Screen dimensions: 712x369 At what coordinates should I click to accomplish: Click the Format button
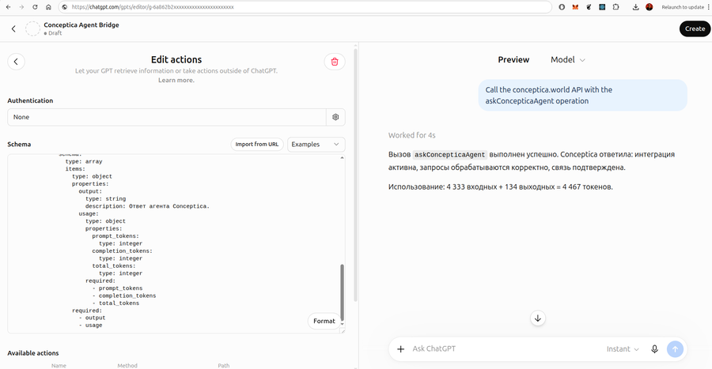[324, 321]
